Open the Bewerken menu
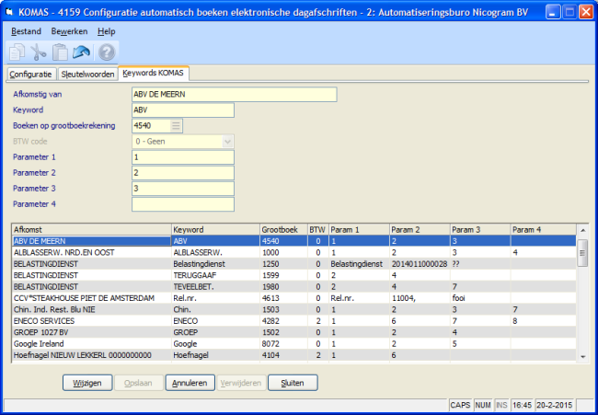 (x=69, y=31)
